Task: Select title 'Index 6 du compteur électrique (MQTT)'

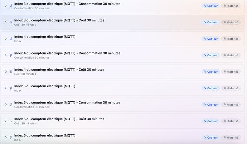Action: point(45,135)
